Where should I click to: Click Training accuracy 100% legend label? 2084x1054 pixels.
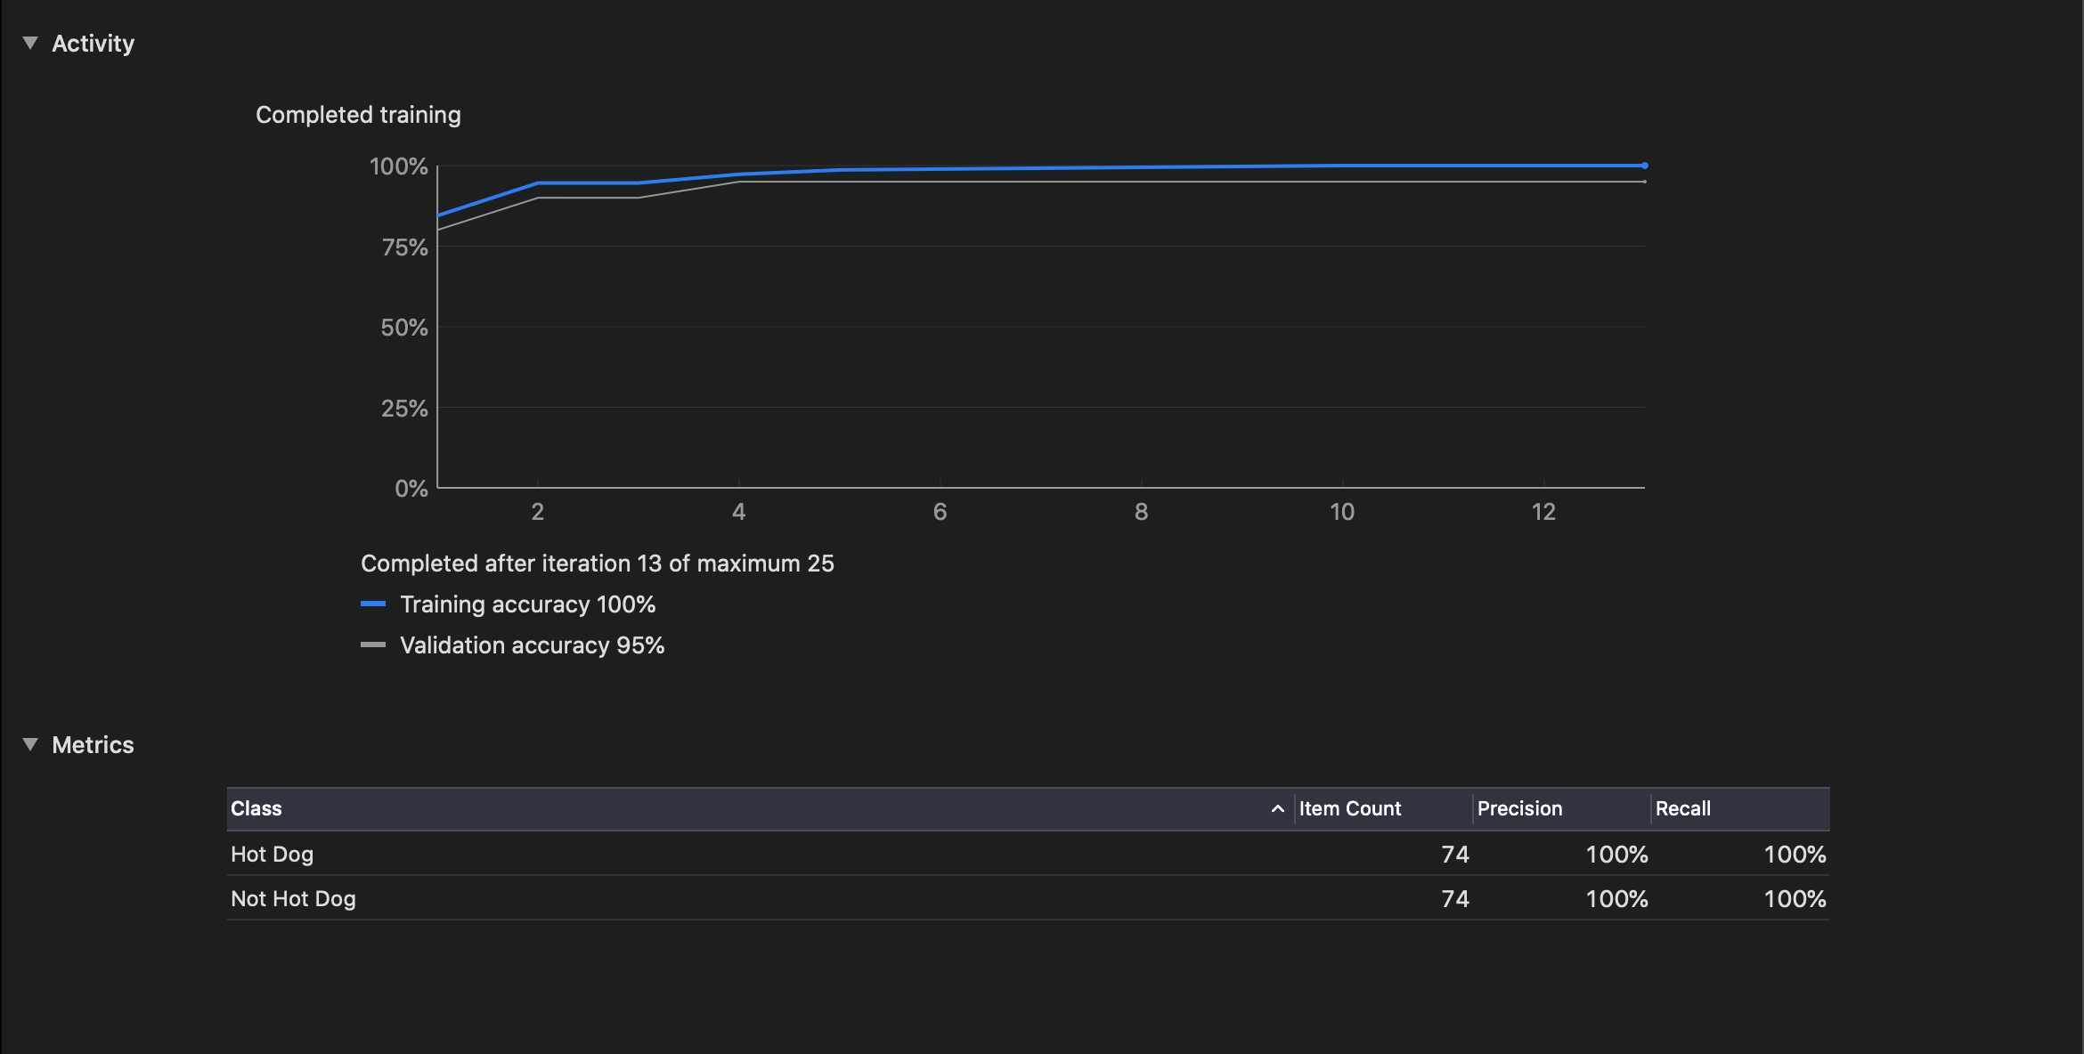pos(527,604)
